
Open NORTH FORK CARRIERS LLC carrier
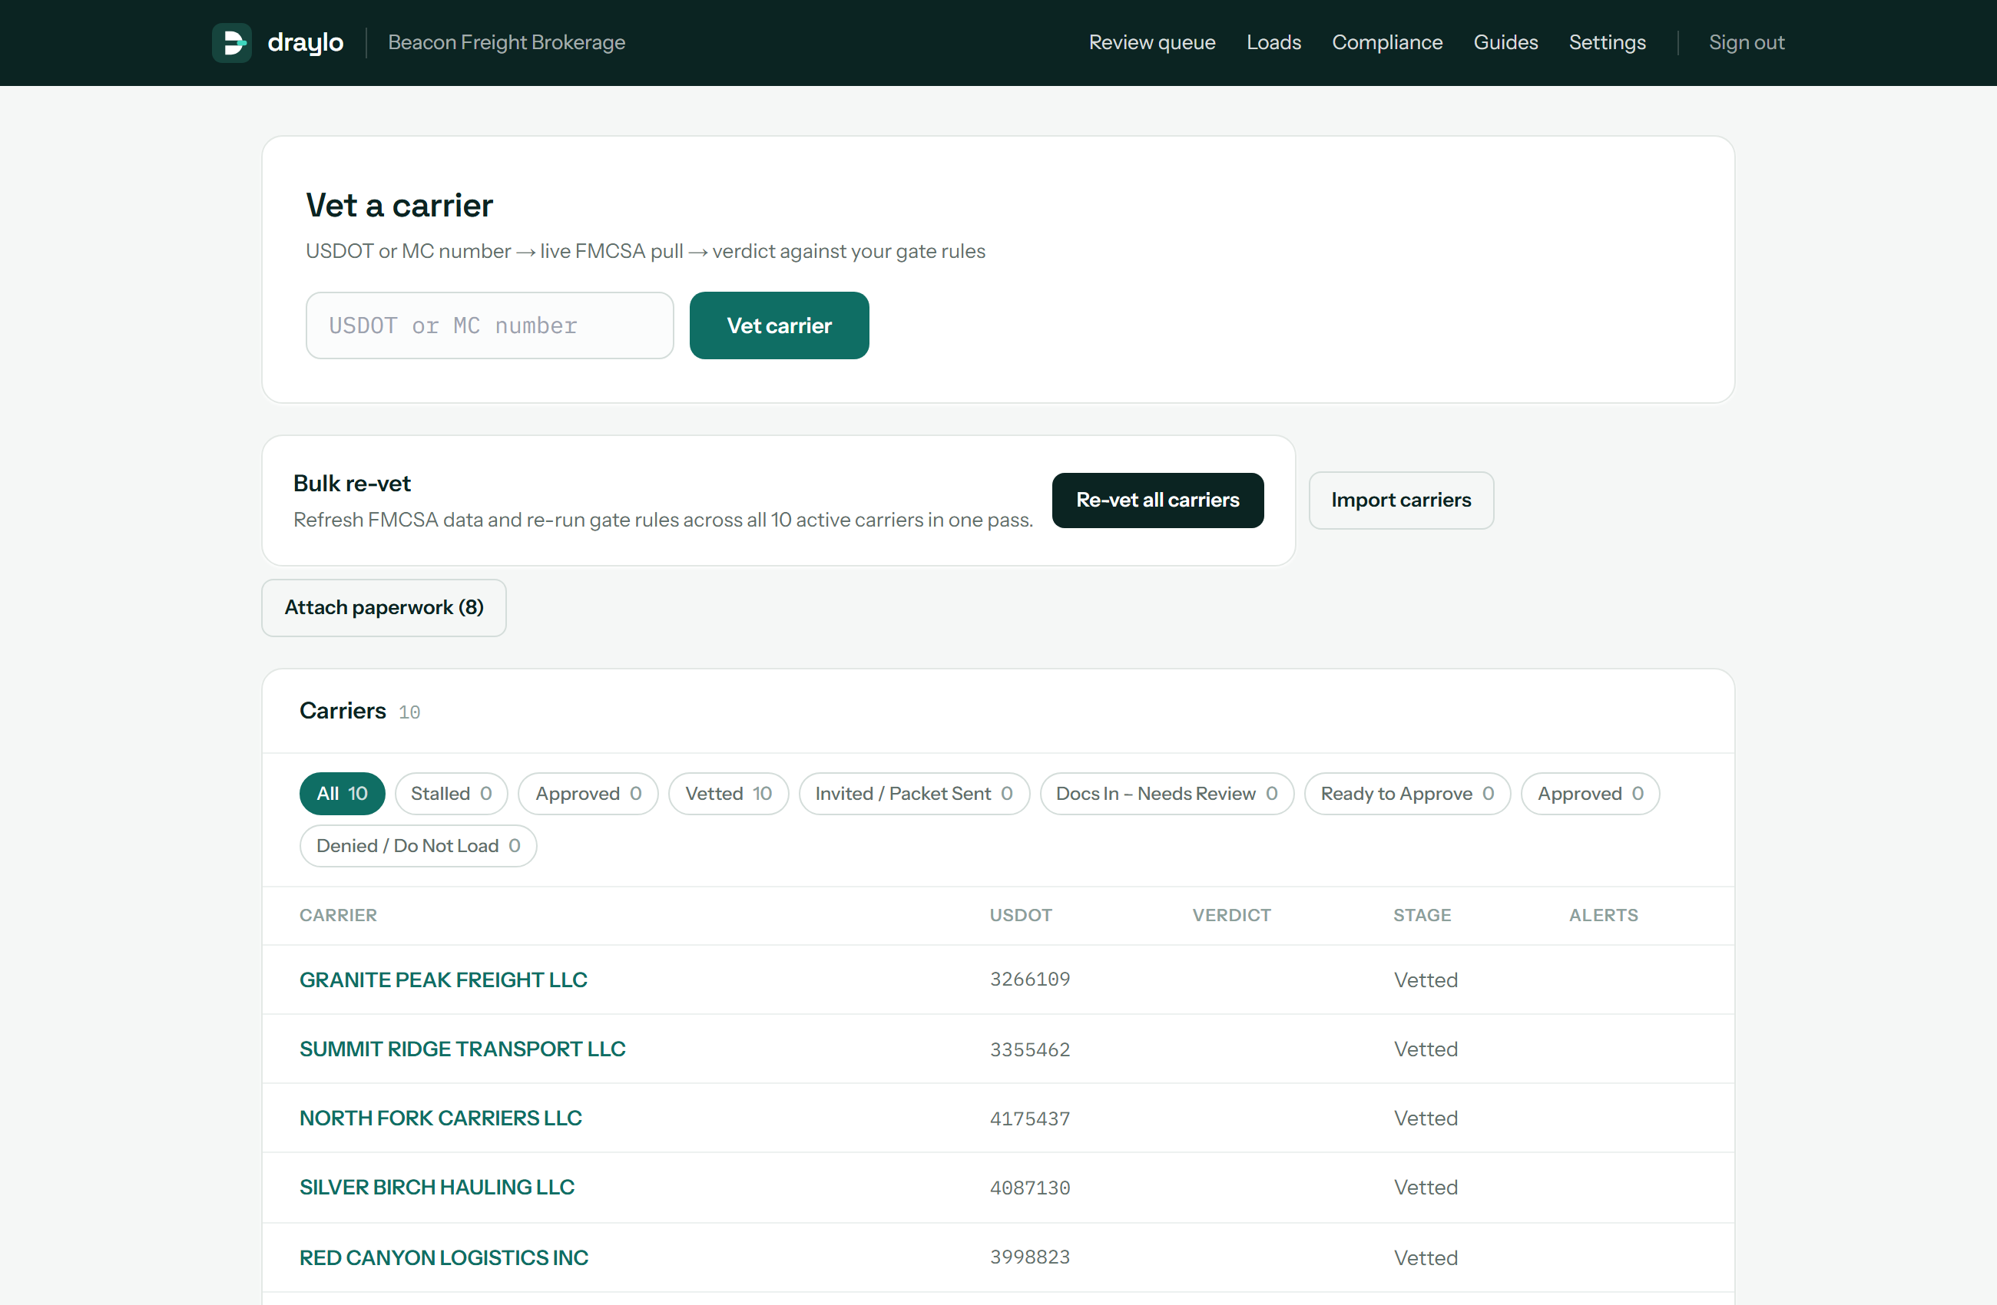tap(441, 1118)
